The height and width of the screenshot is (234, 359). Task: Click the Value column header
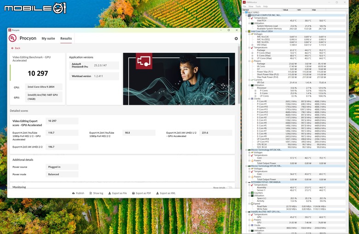click(289, 10)
